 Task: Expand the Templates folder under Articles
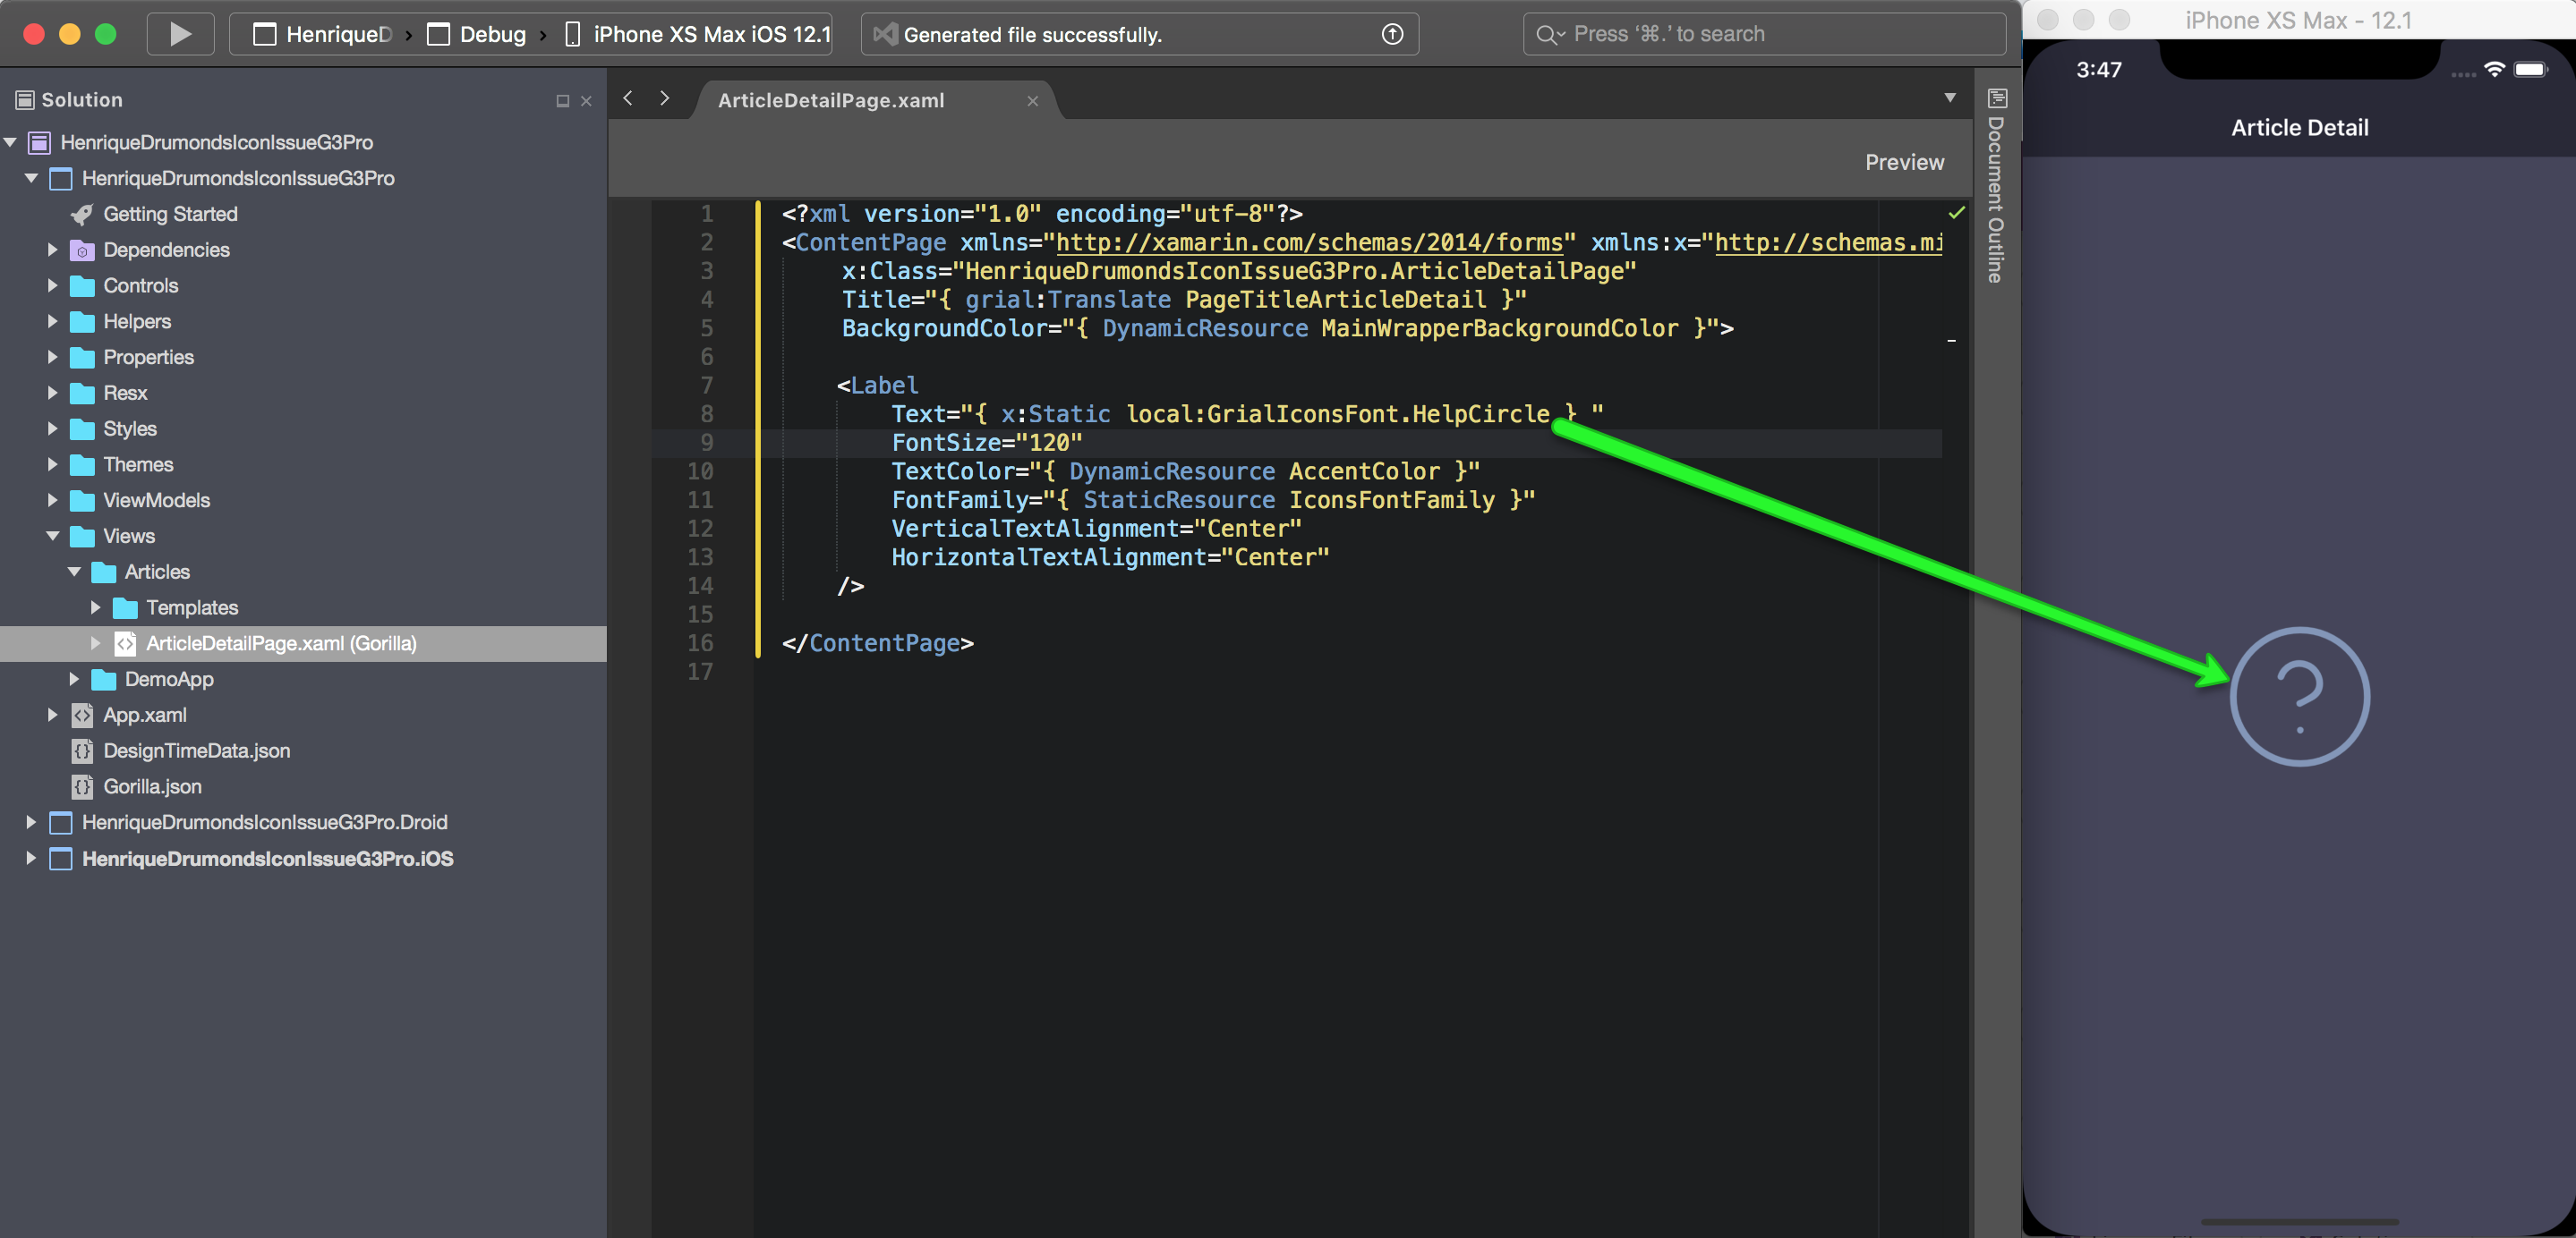click(95, 607)
